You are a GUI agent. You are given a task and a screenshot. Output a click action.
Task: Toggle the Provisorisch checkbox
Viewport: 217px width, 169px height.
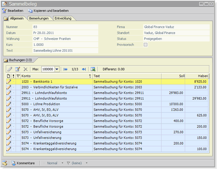point(146,45)
